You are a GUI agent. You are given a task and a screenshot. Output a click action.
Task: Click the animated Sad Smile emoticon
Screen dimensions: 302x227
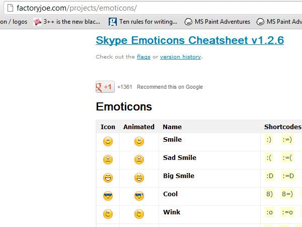(x=139, y=159)
